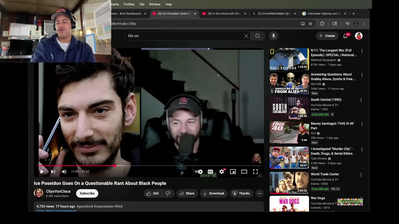Image resolution: width=399 pixels, height=224 pixels.
Task: Download the video
Action: click(x=214, y=193)
